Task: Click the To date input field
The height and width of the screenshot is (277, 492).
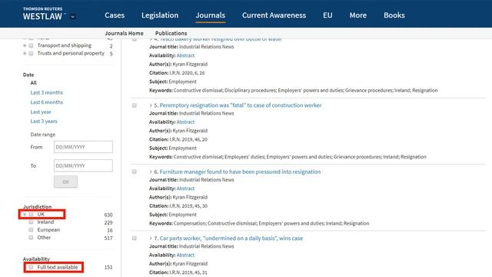Action: (x=83, y=165)
